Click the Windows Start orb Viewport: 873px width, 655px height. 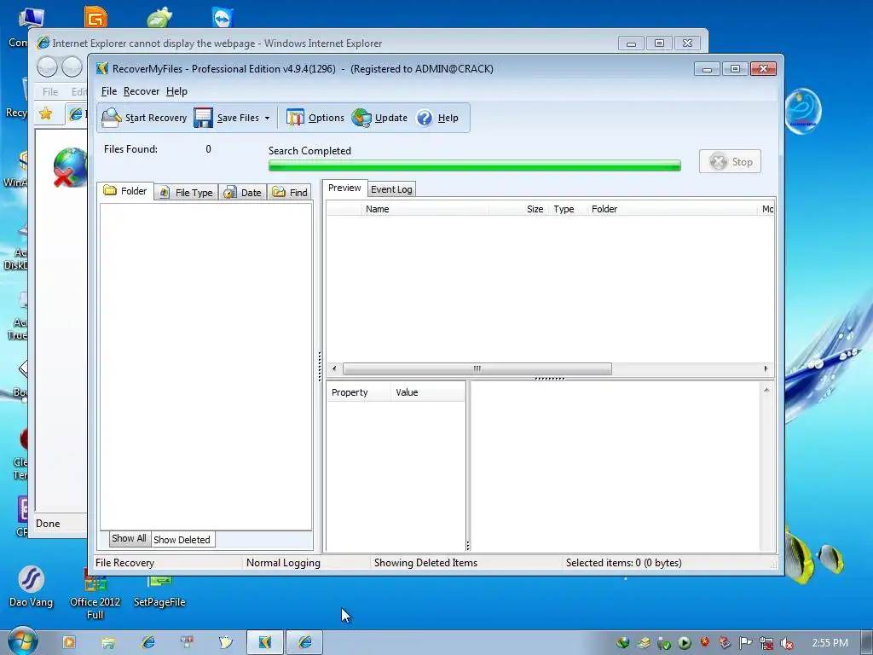click(22, 641)
